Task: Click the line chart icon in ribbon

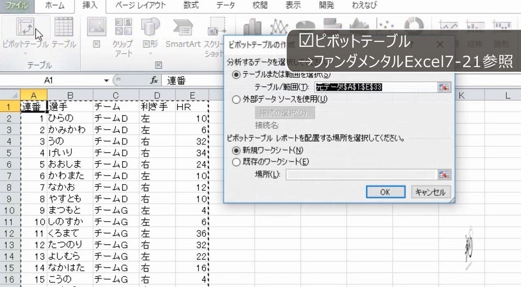Action: pyautogui.click(x=278, y=26)
